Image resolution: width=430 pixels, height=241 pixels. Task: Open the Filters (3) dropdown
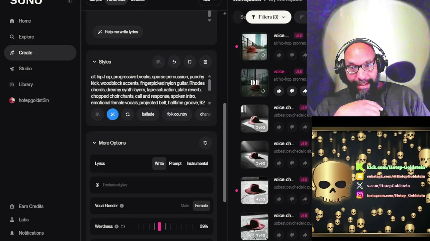click(268, 17)
